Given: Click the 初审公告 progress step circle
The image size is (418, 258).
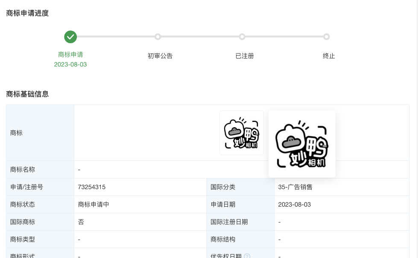Looking at the screenshot, I should coord(158,37).
